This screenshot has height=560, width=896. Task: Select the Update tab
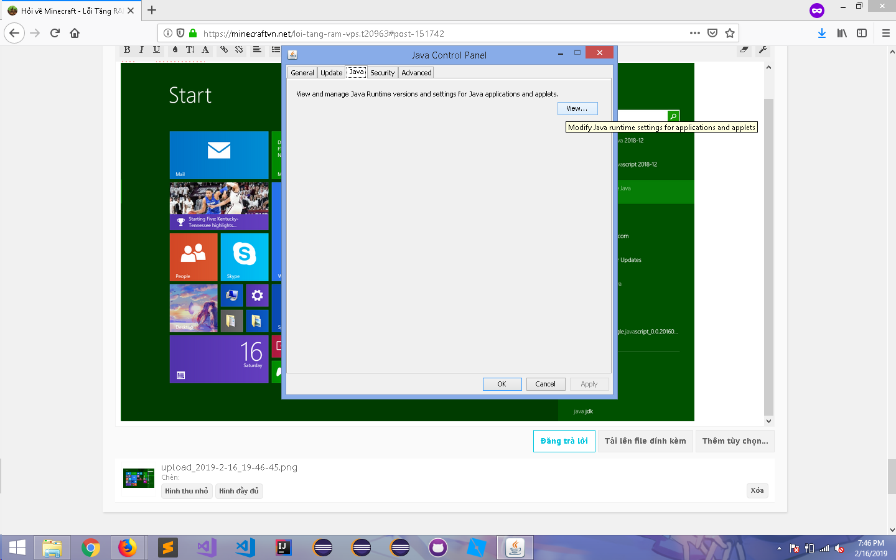[331, 73]
